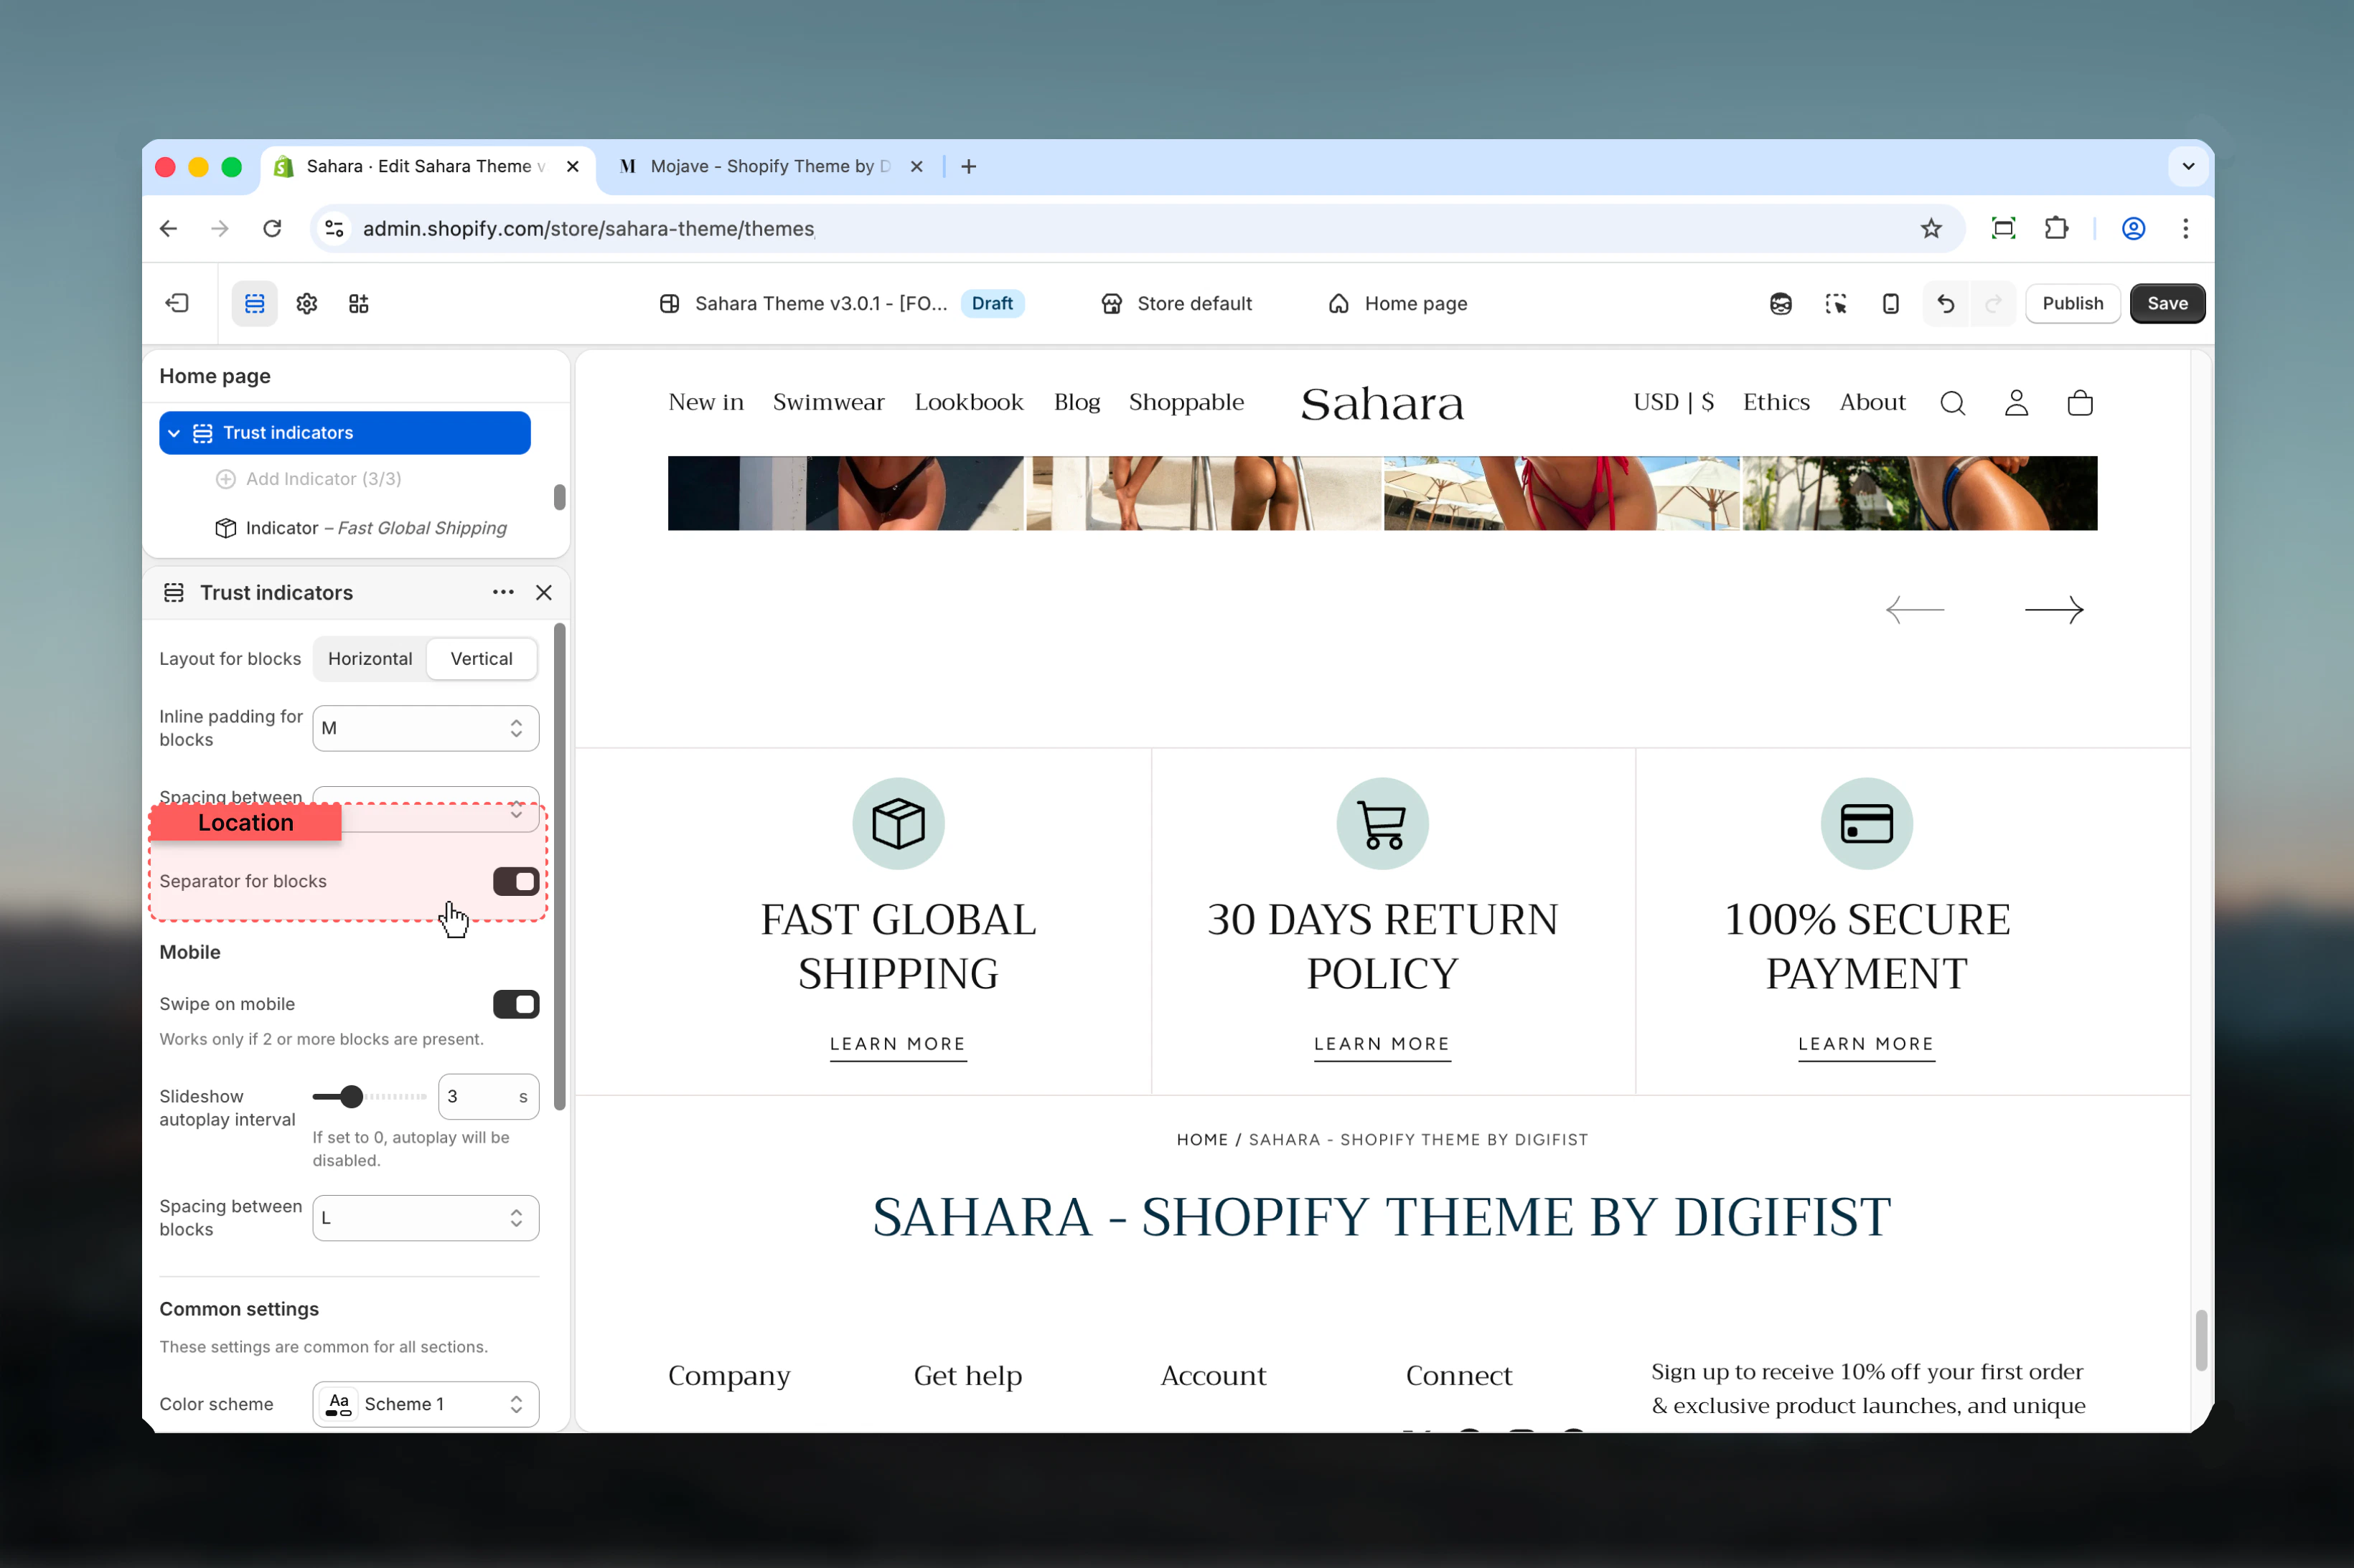This screenshot has width=2354, height=1568.
Task: Open a new browser tab
Action: click(968, 166)
